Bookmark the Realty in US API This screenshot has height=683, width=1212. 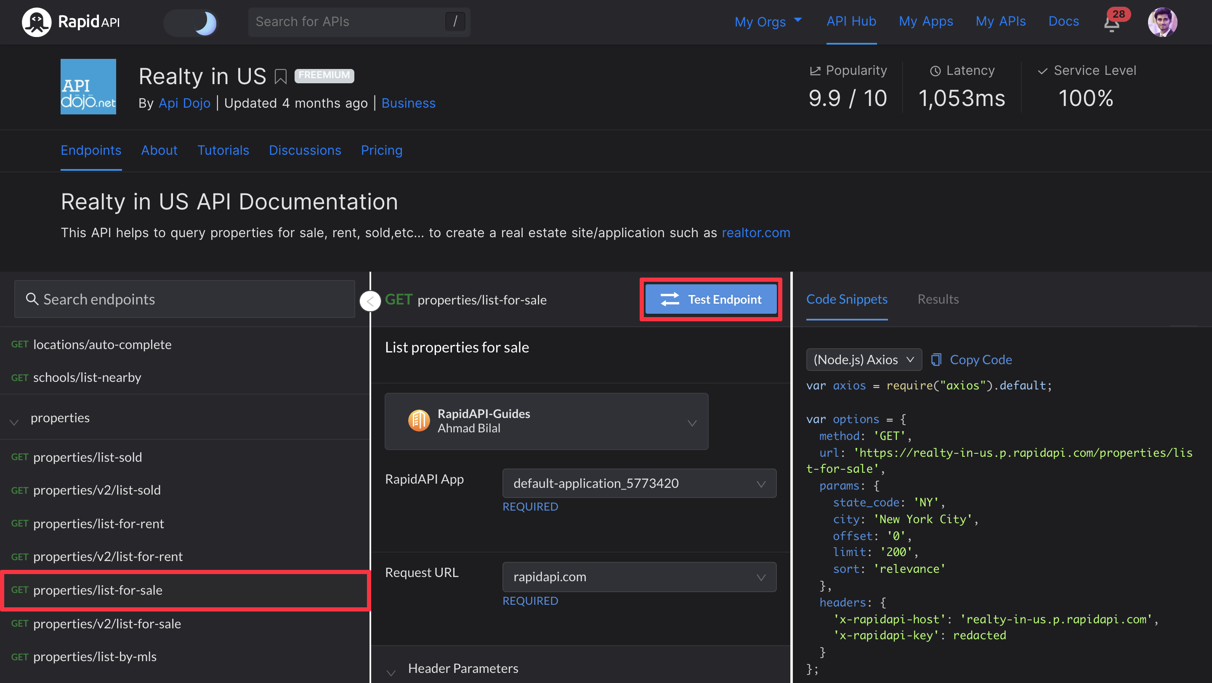pyautogui.click(x=280, y=77)
